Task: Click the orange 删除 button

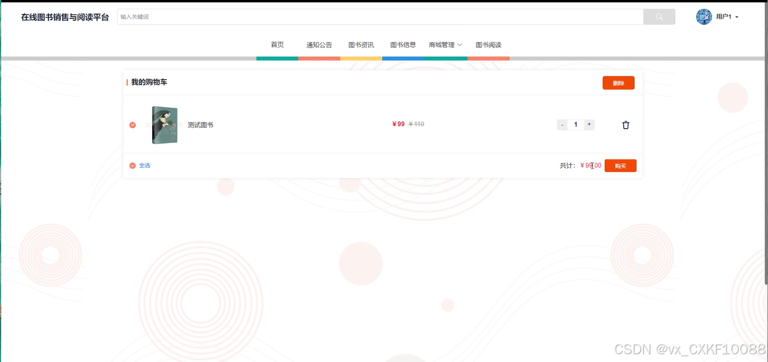Action: [x=618, y=83]
